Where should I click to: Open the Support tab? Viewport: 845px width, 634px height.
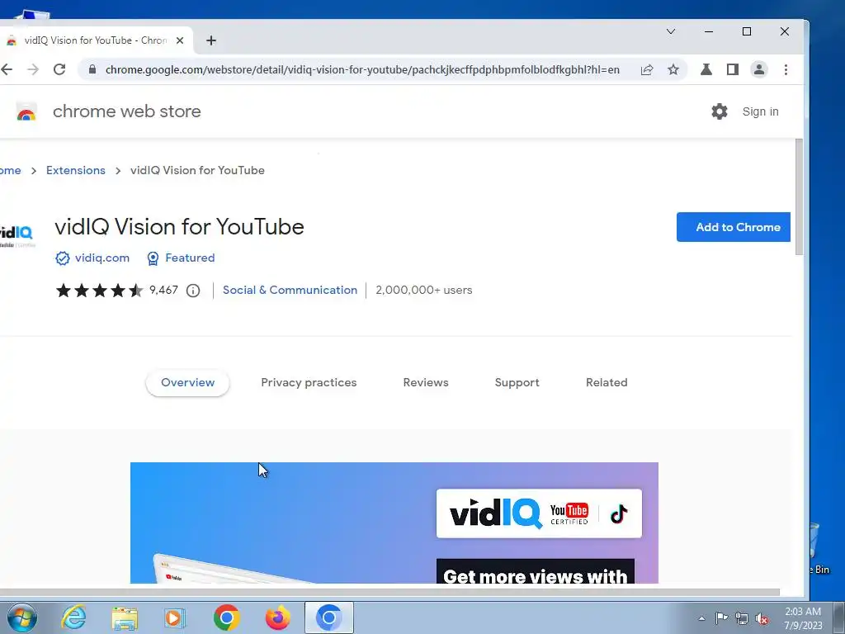[517, 383]
